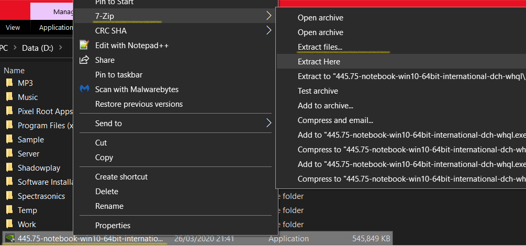526x246 pixels.
Task: Expand the Send to submenu arrow
Action: (268, 123)
